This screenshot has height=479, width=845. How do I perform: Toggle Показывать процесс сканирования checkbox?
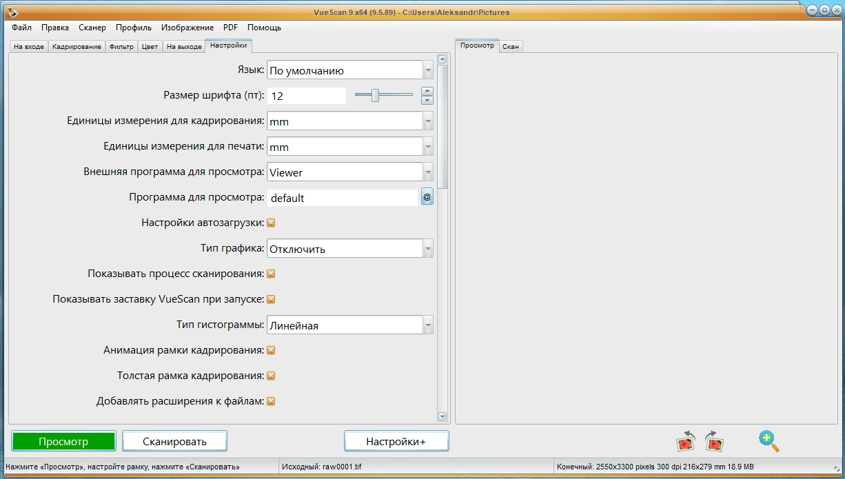(271, 274)
